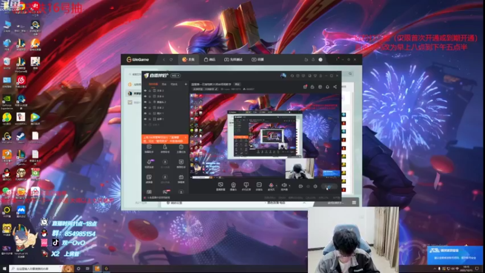Open the bell notification icon above the preview
This screenshot has width=485, height=273.
pos(327,87)
